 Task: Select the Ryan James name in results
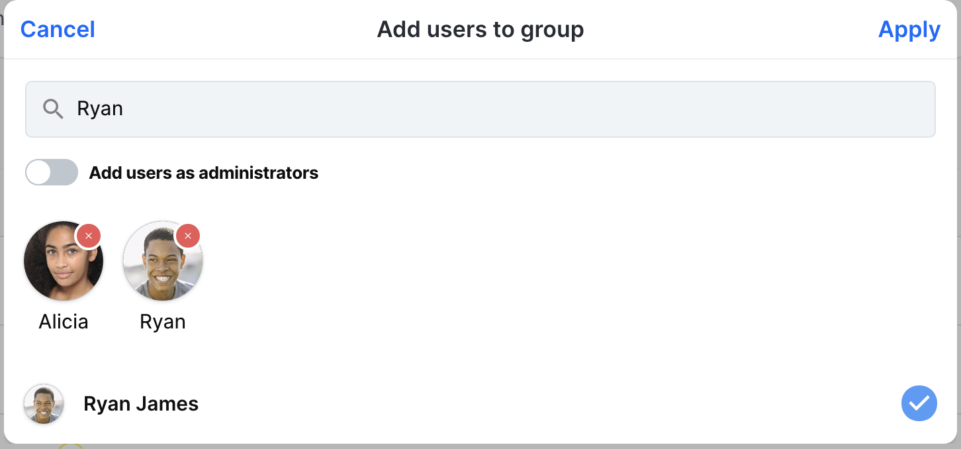141,404
